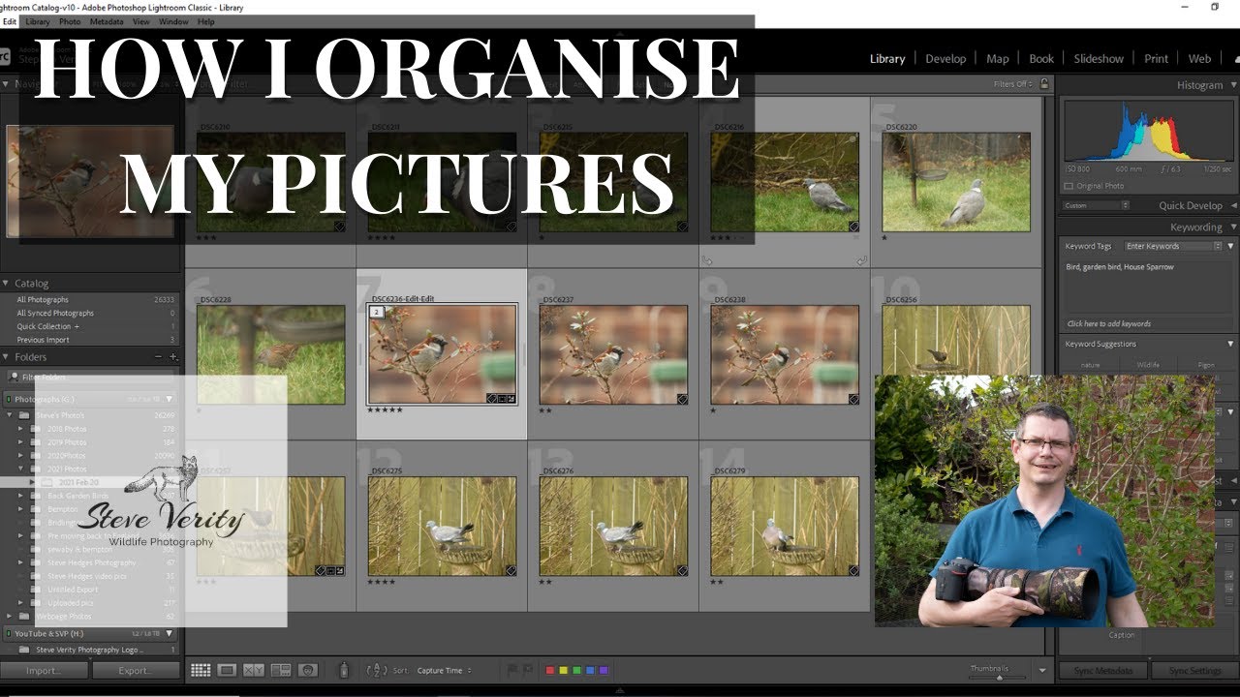Click the Steve Verity Photography Logo folder
1240x697 pixels.
[x=92, y=650]
